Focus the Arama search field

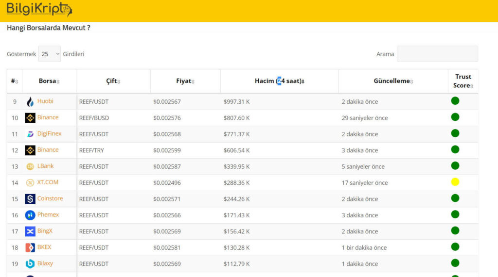pyautogui.click(x=437, y=54)
